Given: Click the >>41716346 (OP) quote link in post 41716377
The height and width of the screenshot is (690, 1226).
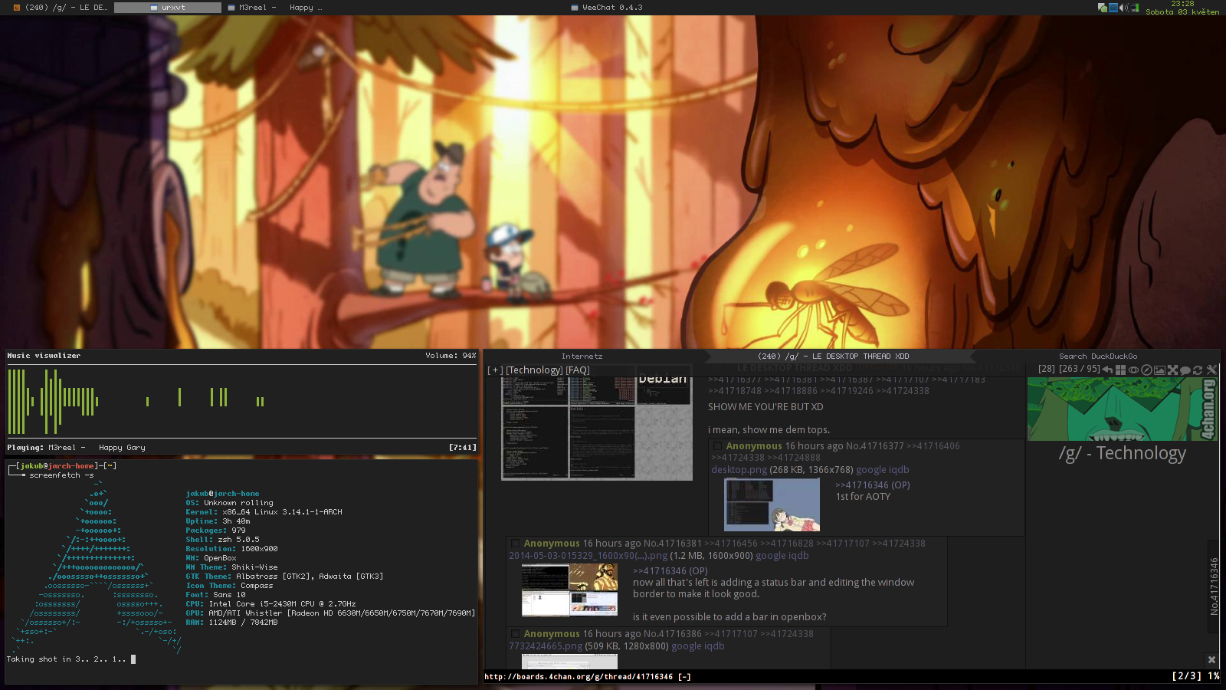Looking at the screenshot, I should click(x=873, y=485).
